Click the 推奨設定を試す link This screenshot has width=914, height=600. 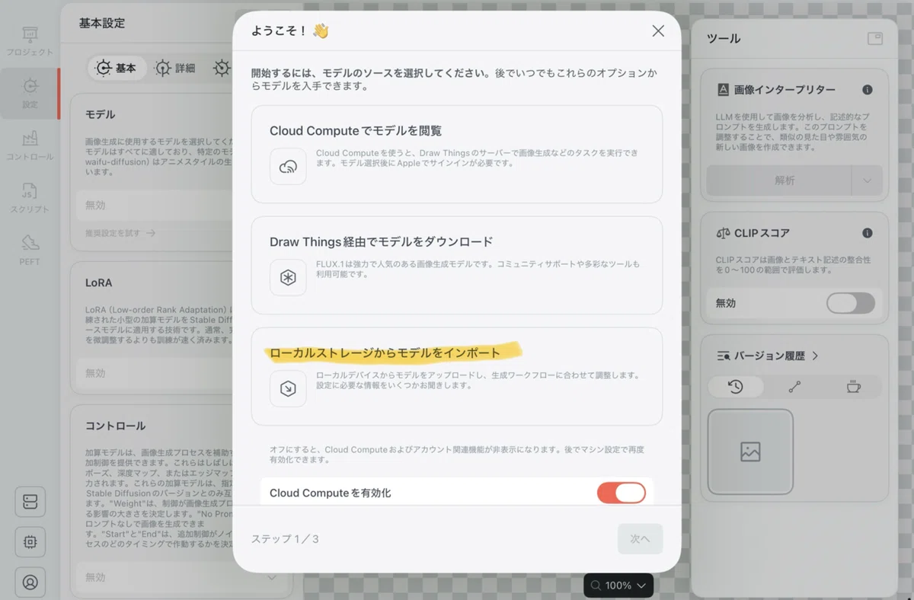pyautogui.click(x=120, y=233)
